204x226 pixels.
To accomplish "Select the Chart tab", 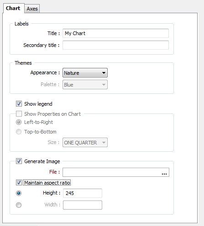I will pos(13,8).
